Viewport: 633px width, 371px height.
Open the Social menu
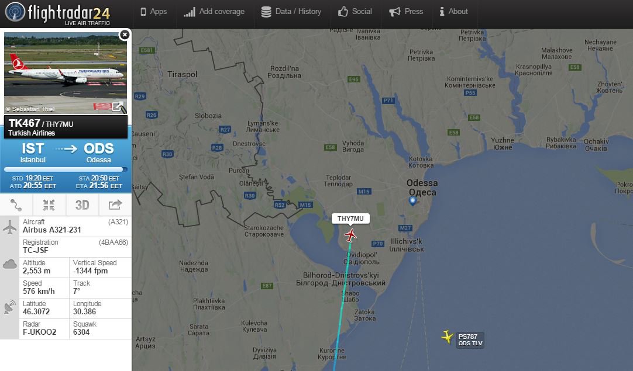tap(355, 12)
